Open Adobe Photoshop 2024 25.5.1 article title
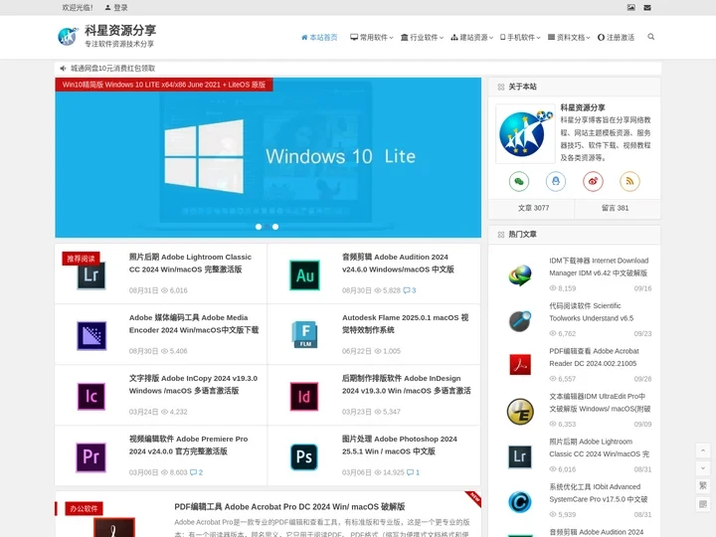Screen dimensions: 716x537 point(400,445)
